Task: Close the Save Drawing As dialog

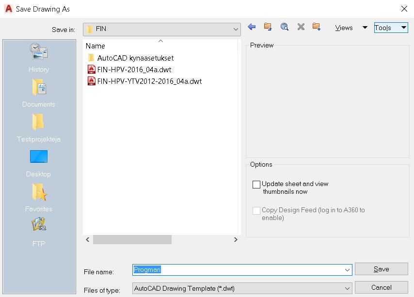Action: (x=404, y=9)
